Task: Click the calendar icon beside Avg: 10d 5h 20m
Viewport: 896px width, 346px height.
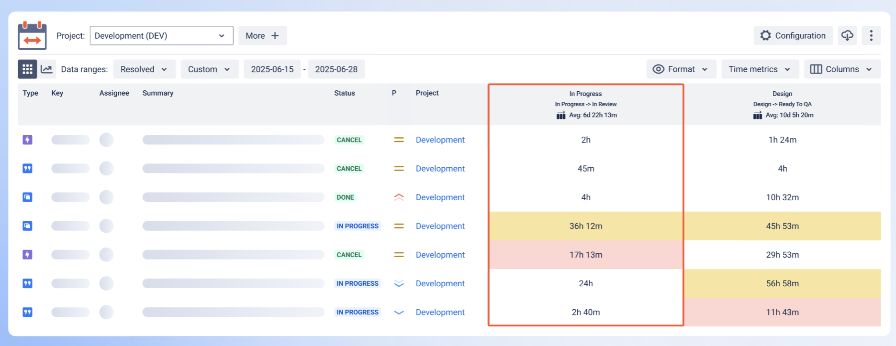Action: pyautogui.click(x=757, y=115)
